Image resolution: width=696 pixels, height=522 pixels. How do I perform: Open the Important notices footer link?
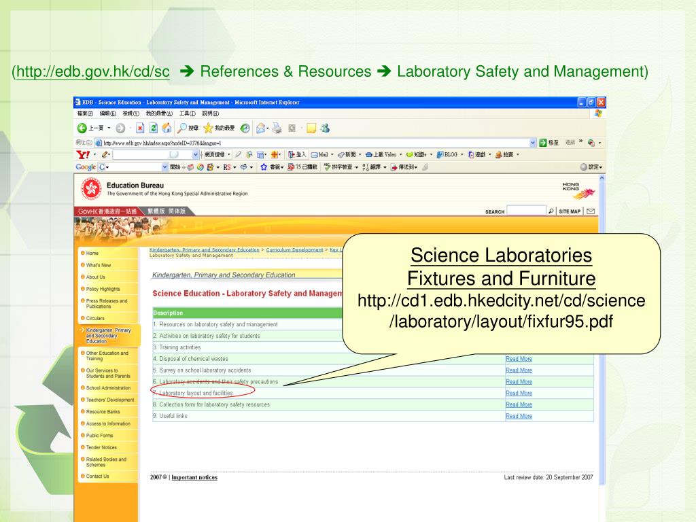[194, 478]
